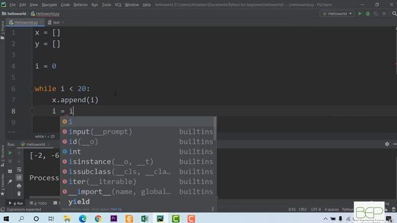Open the Help menu
The height and width of the screenshot is (223, 397).
click(x=146, y=5)
